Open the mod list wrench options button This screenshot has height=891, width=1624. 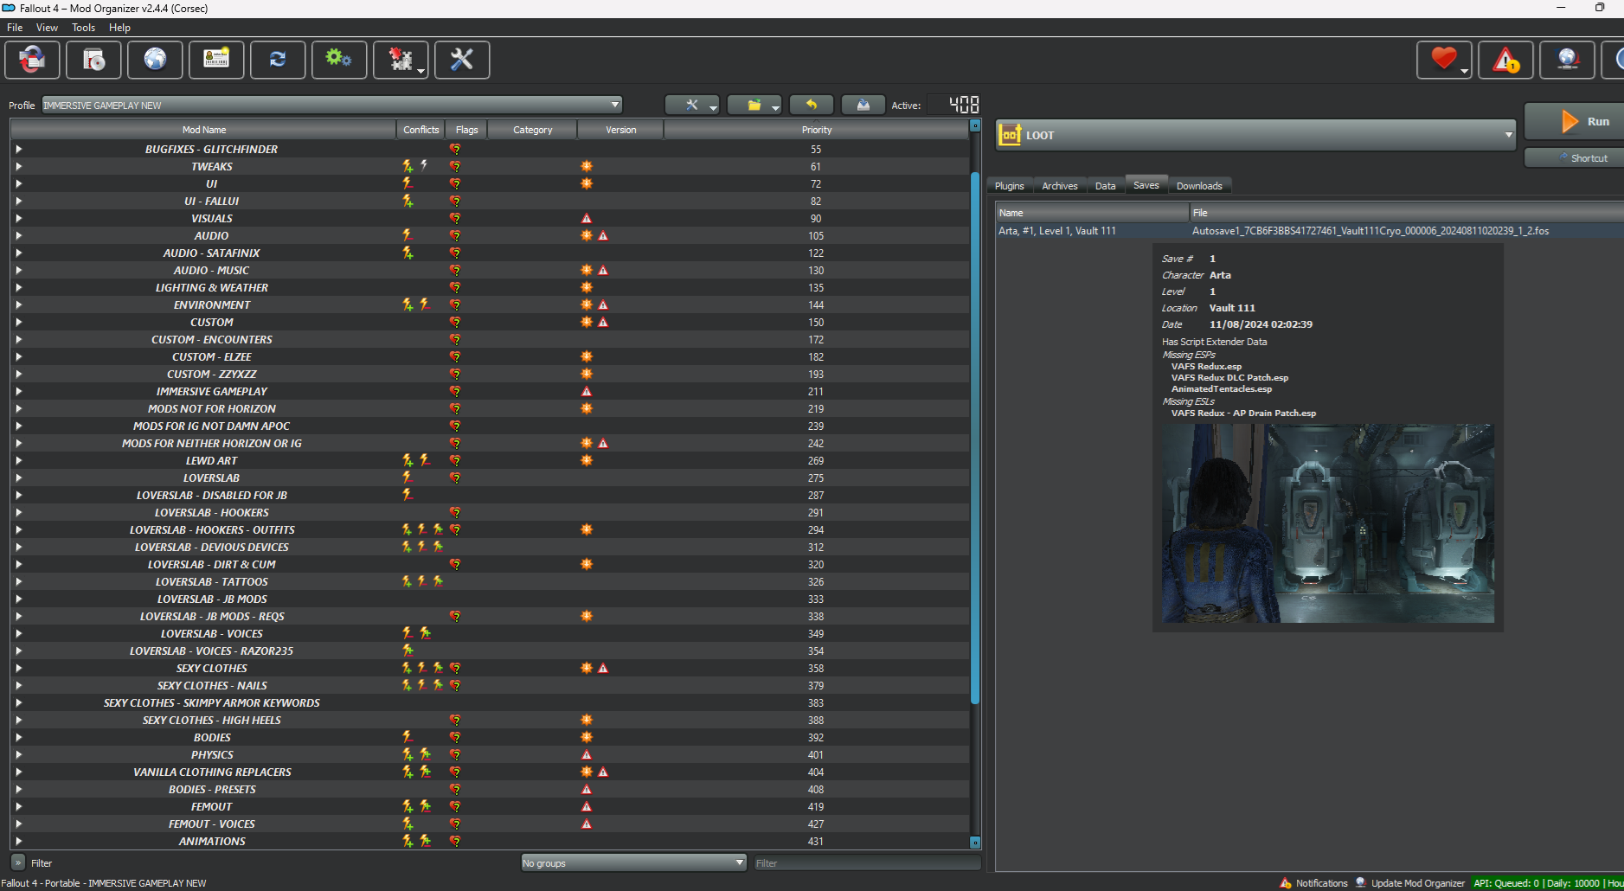pyautogui.click(x=692, y=105)
